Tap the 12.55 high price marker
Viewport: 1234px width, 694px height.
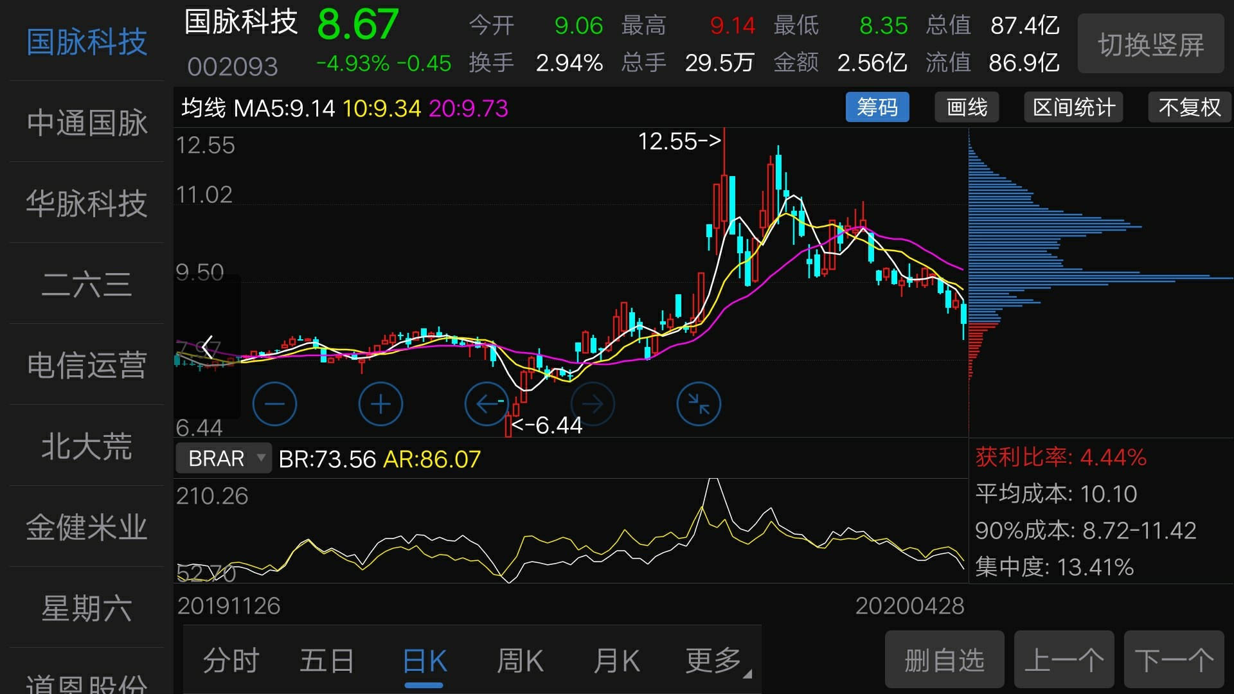point(680,141)
